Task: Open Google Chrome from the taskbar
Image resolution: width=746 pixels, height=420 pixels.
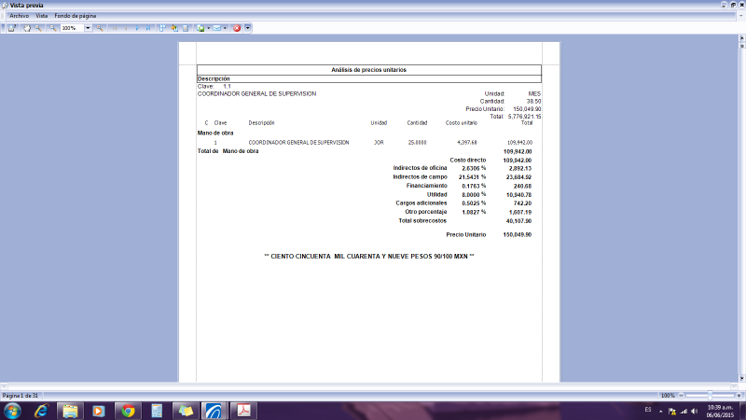Action: tap(127, 410)
